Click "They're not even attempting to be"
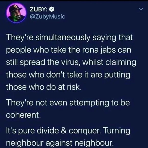This screenshot has width=148, height=148. (x=68, y=103)
